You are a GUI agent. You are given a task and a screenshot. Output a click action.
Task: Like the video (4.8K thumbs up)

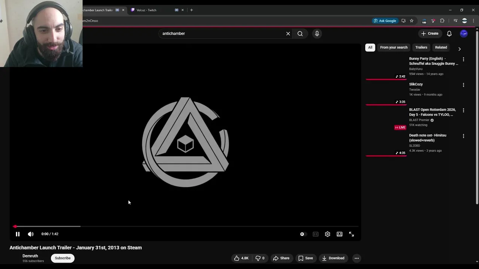[241, 258]
